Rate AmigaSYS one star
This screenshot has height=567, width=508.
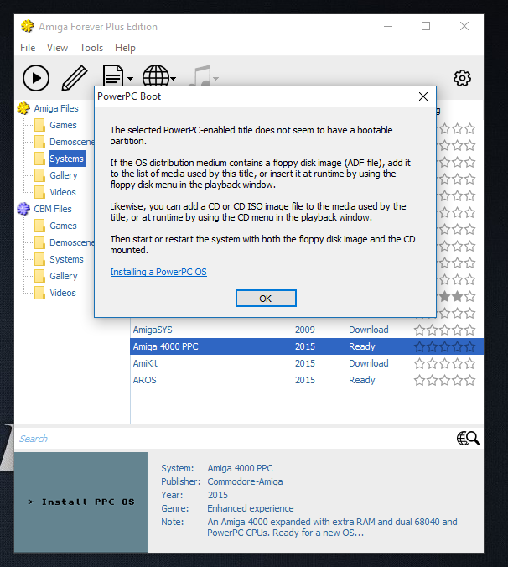419,330
